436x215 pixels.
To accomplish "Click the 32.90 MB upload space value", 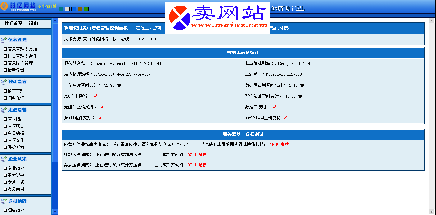I will pos(112,85).
